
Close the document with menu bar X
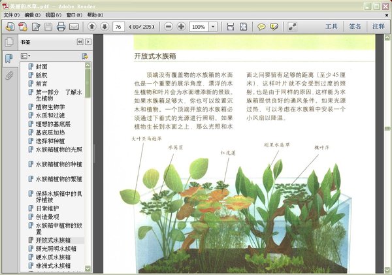[387, 15]
